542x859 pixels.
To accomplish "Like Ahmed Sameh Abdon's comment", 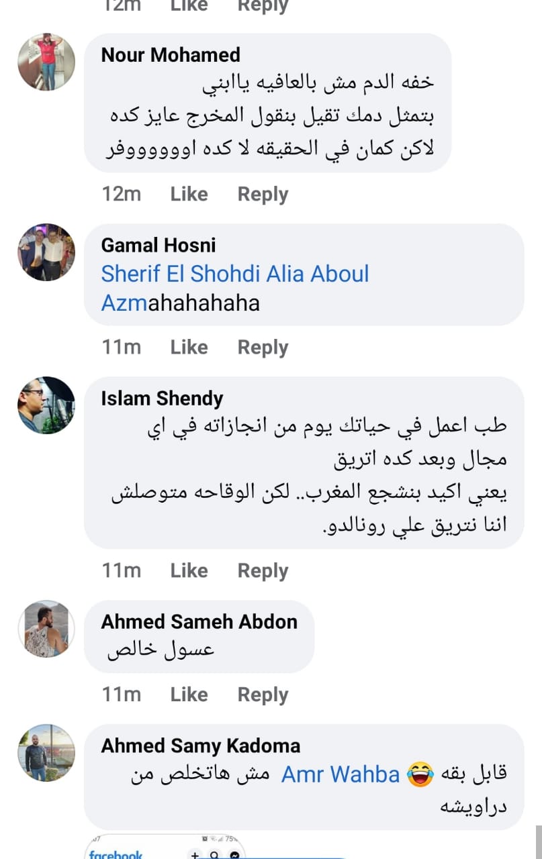I will (x=189, y=695).
